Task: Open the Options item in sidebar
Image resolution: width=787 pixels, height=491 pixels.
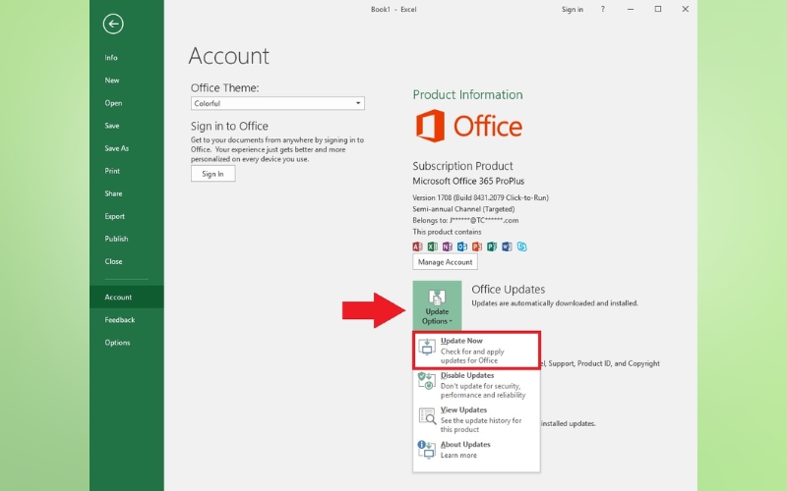Action: (117, 343)
